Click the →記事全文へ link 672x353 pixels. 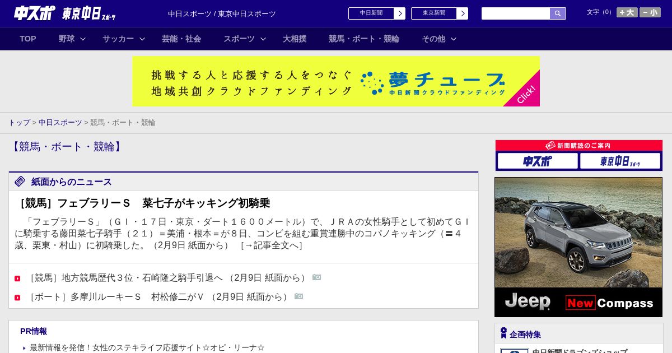[271, 245]
